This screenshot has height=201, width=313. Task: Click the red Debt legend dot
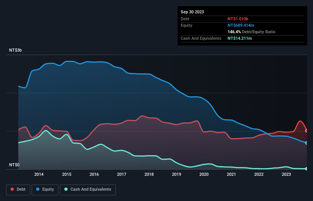point(12,189)
